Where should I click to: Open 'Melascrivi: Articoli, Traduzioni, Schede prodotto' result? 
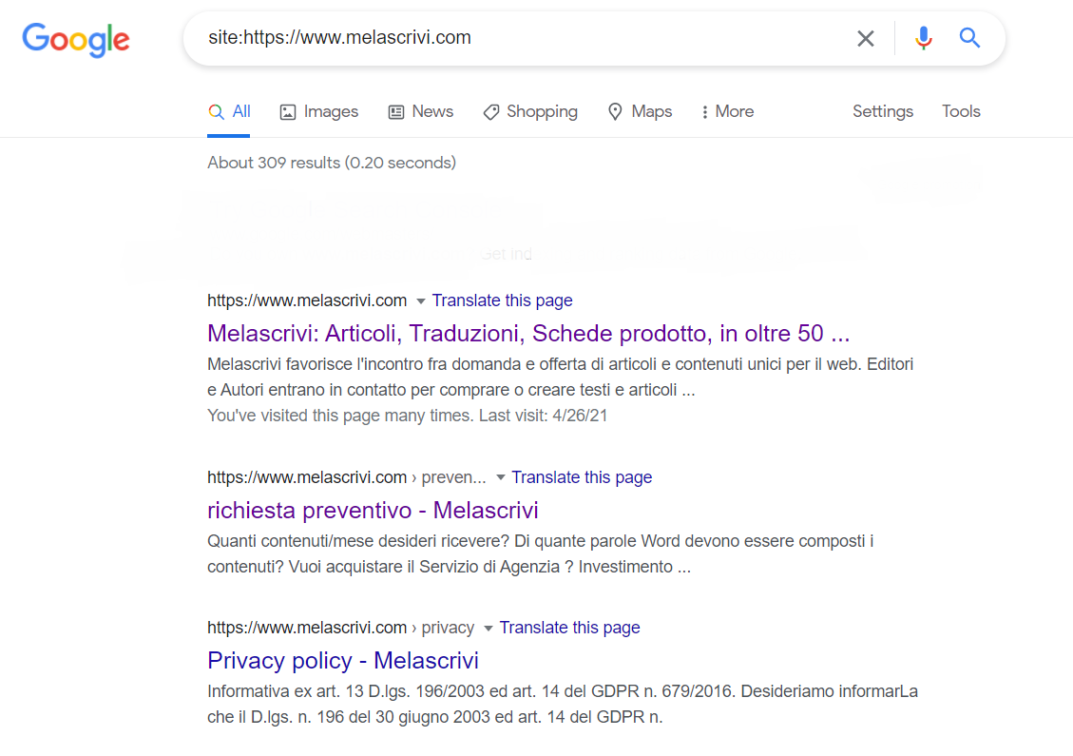pyautogui.click(x=528, y=334)
